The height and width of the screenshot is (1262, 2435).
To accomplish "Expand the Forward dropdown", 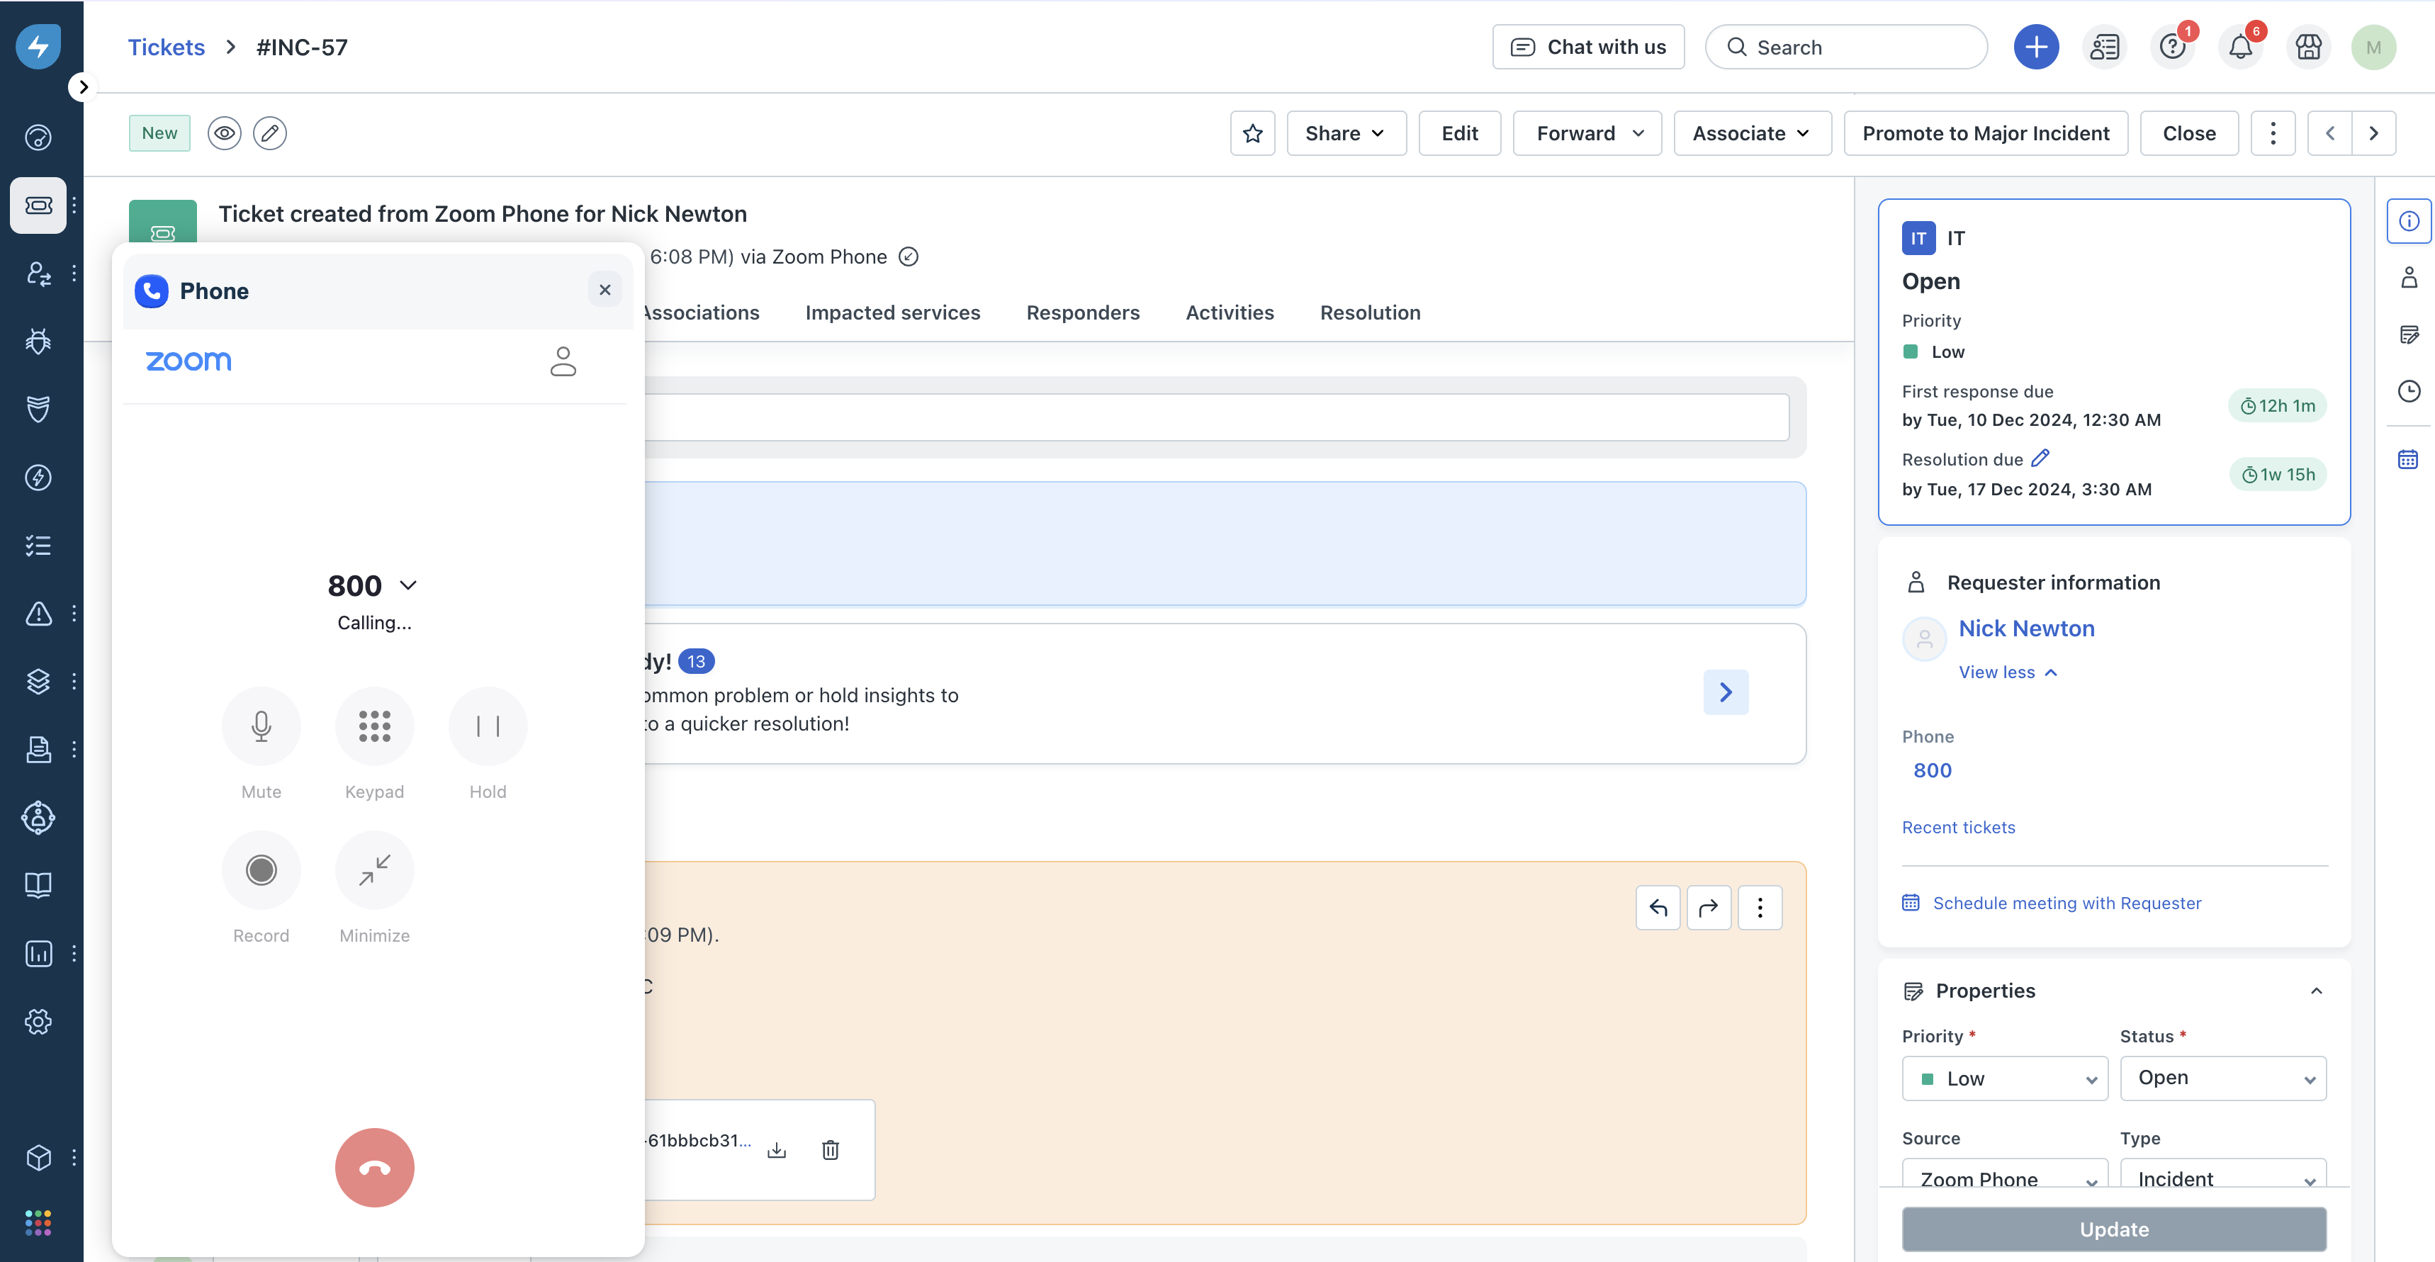I will [1587, 133].
